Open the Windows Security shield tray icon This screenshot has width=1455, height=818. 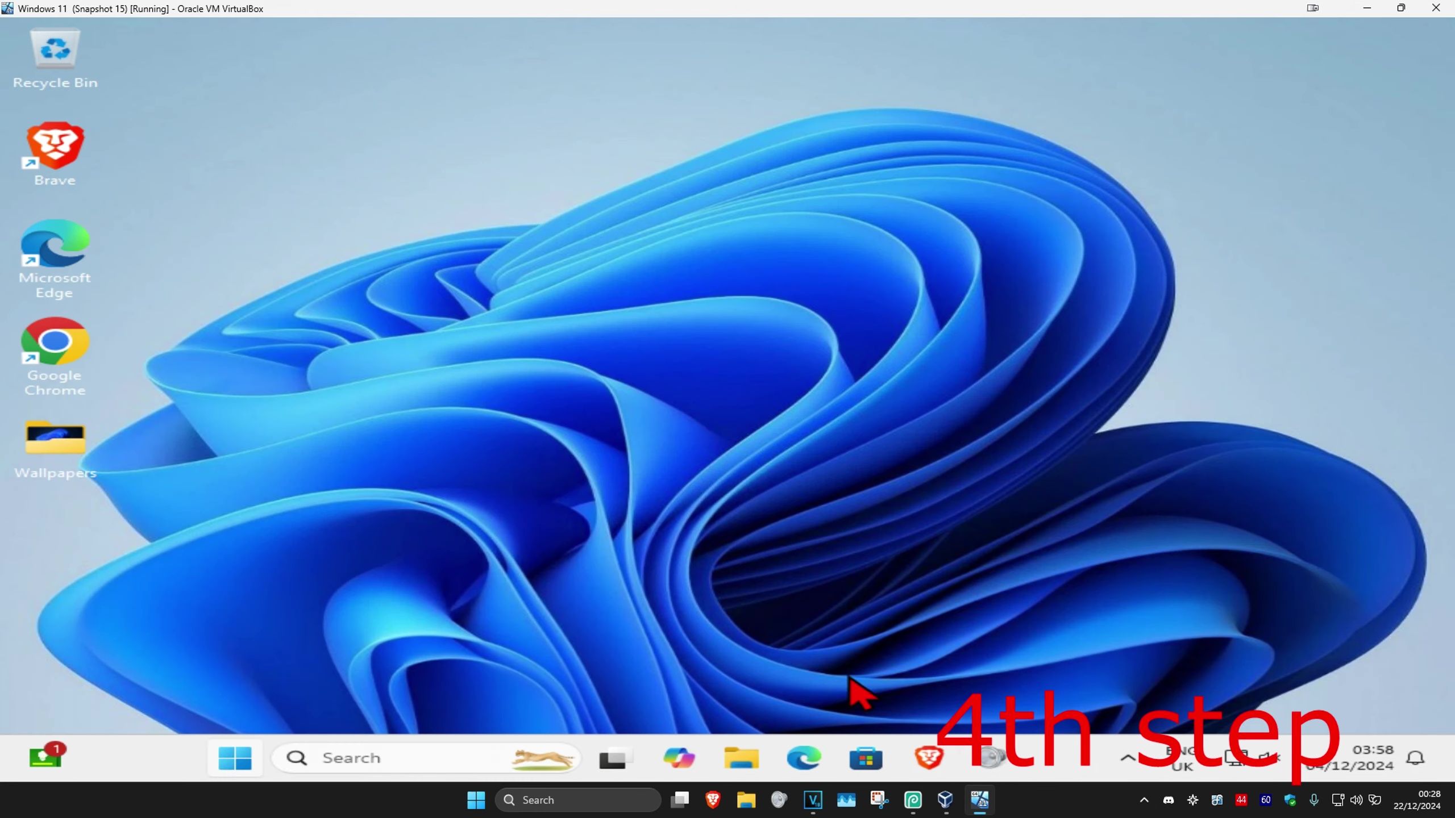1290,800
